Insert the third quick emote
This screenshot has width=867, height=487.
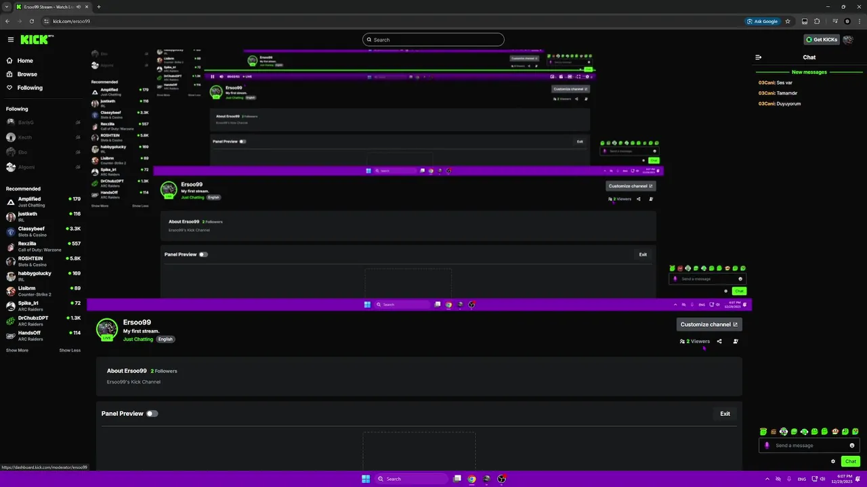784,432
